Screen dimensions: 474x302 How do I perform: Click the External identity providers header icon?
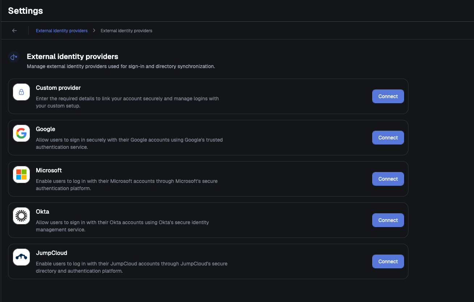(x=14, y=57)
